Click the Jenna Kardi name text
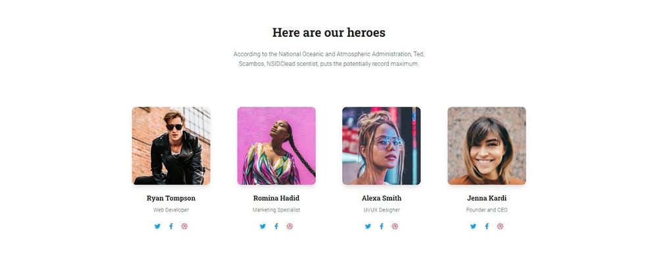This screenshot has height=257, width=658. 487,199
